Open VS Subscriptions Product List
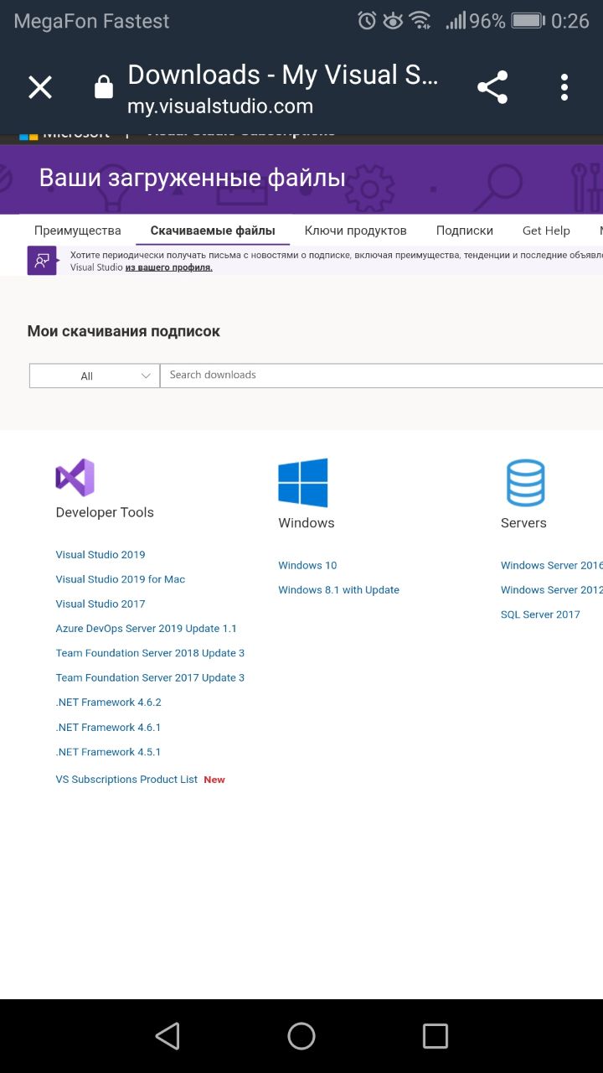This screenshot has width=603, height=1073. coord(127,780)
